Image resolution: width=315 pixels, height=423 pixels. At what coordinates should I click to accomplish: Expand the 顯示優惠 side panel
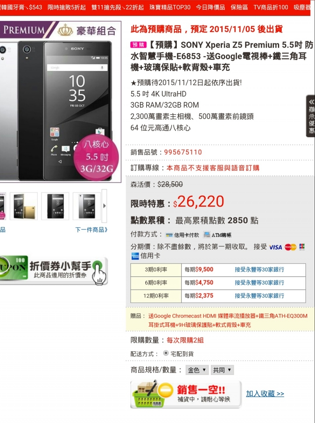[x=311, y=116]
